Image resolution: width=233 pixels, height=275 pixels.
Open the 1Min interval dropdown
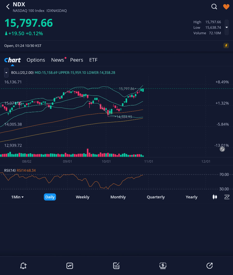(17, 197)
